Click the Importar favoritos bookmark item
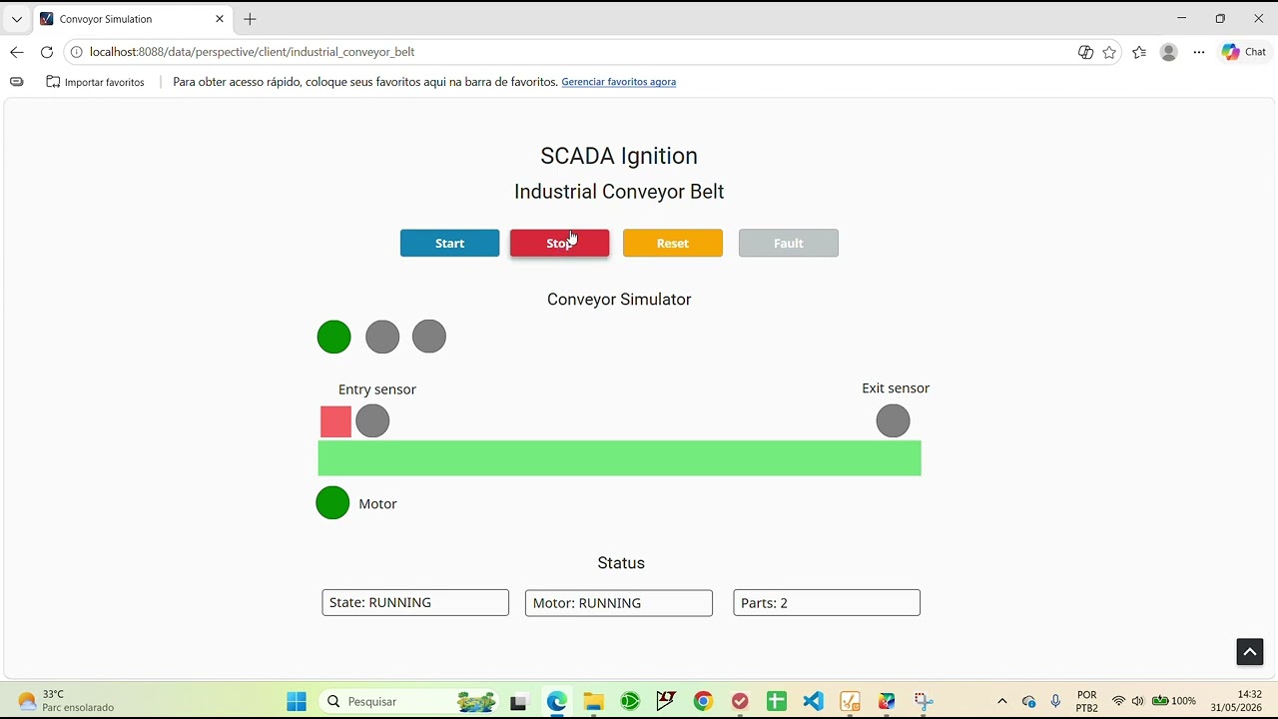The width and height of the screenshot is (1278, 719). coord(95,82)
